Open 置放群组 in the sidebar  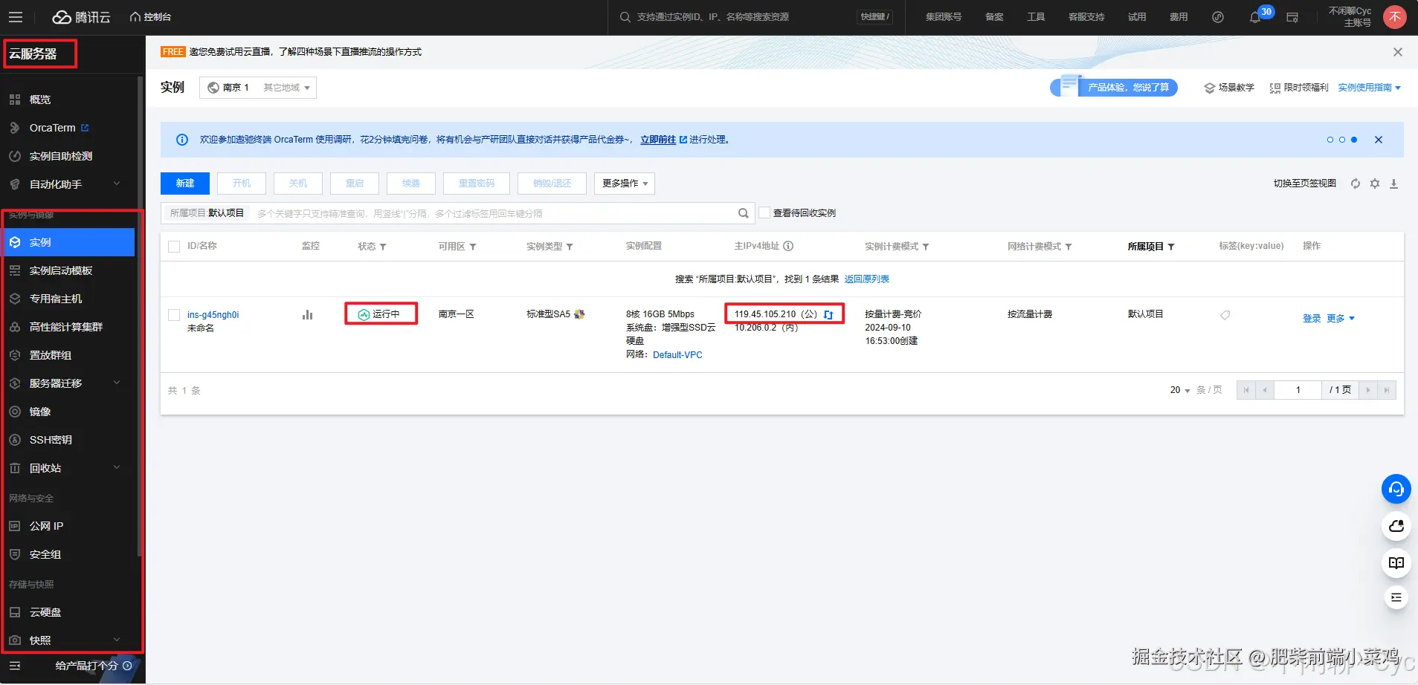pos(51,355)
